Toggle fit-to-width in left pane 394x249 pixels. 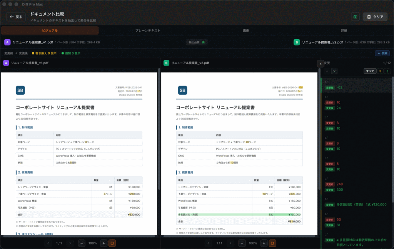coord(112,243)
